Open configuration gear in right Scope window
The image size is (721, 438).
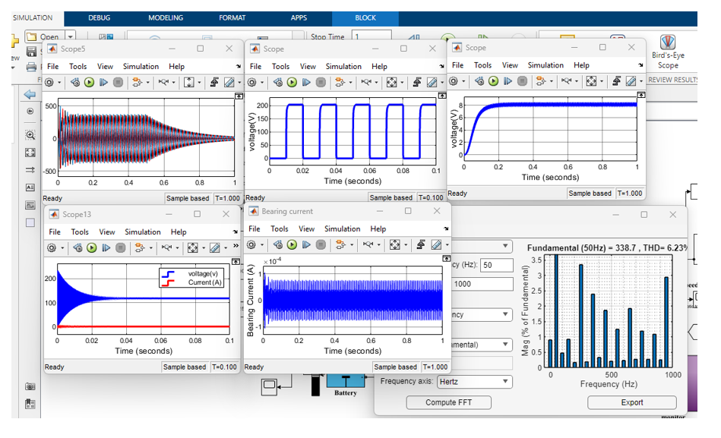coord(454,81)
